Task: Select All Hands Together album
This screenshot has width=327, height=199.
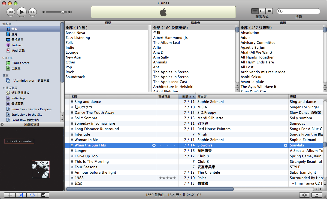Action: [281, 57]
